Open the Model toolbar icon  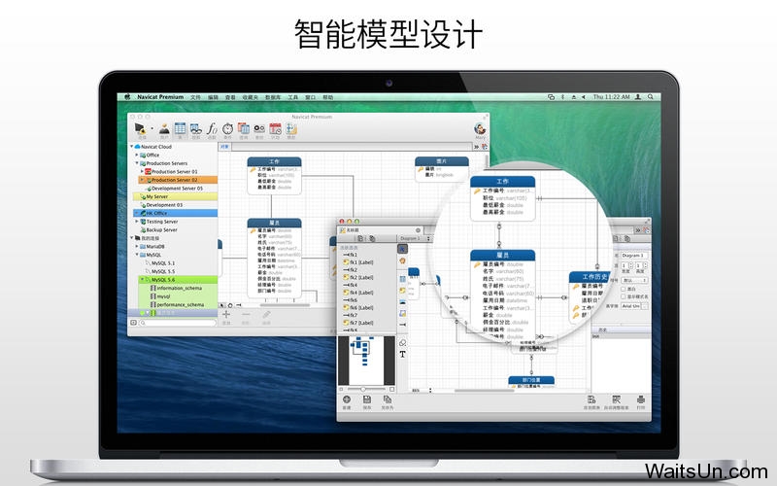290,129
